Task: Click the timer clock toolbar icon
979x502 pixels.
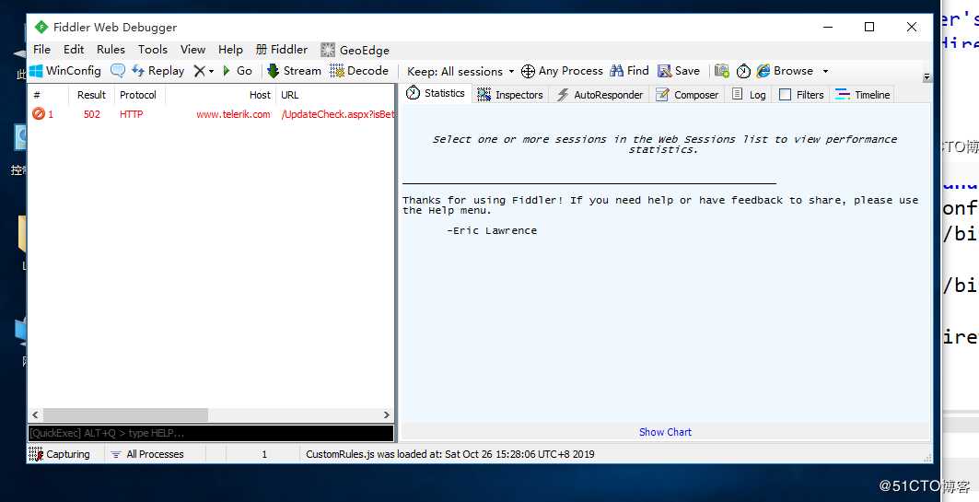Action: tap(743, 71)
